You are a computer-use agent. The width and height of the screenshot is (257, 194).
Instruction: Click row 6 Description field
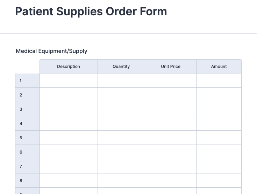pos(69,152)
